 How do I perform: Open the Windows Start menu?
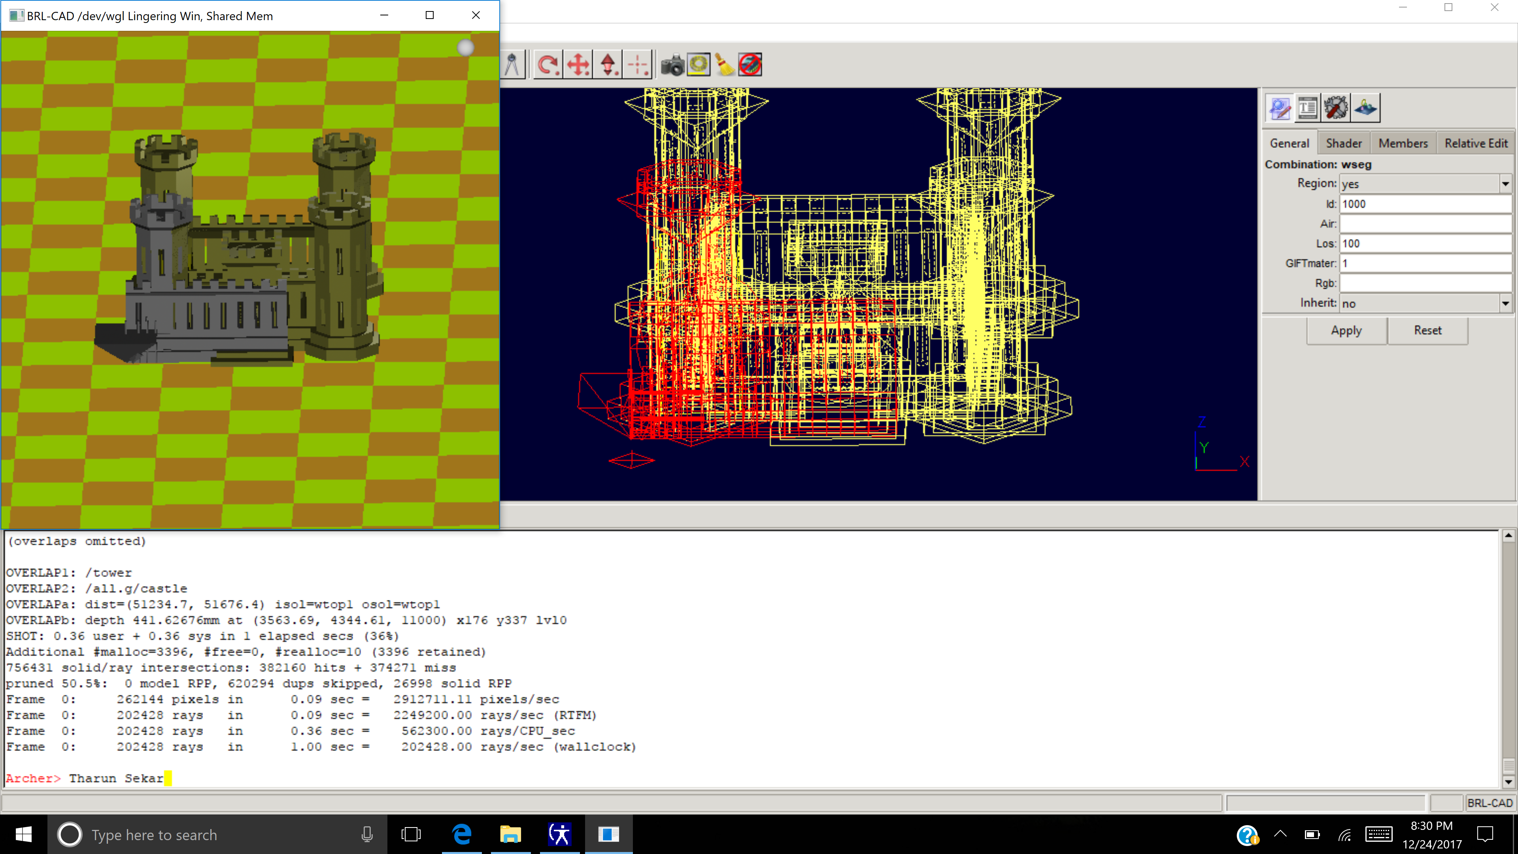(x=24, y=835)
